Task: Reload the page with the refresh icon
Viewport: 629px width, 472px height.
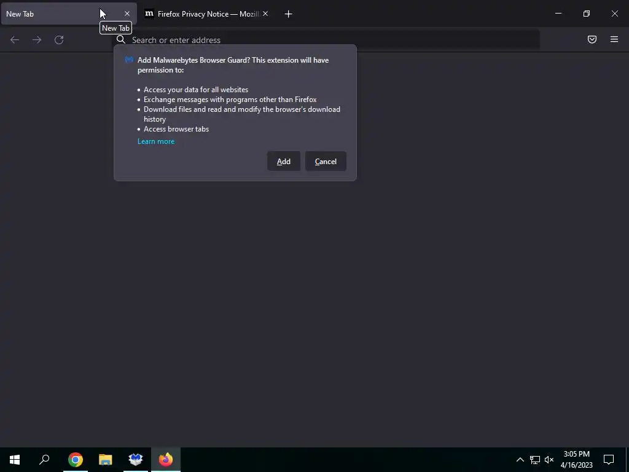Action: pyautogui.click(x=59, y=40)
